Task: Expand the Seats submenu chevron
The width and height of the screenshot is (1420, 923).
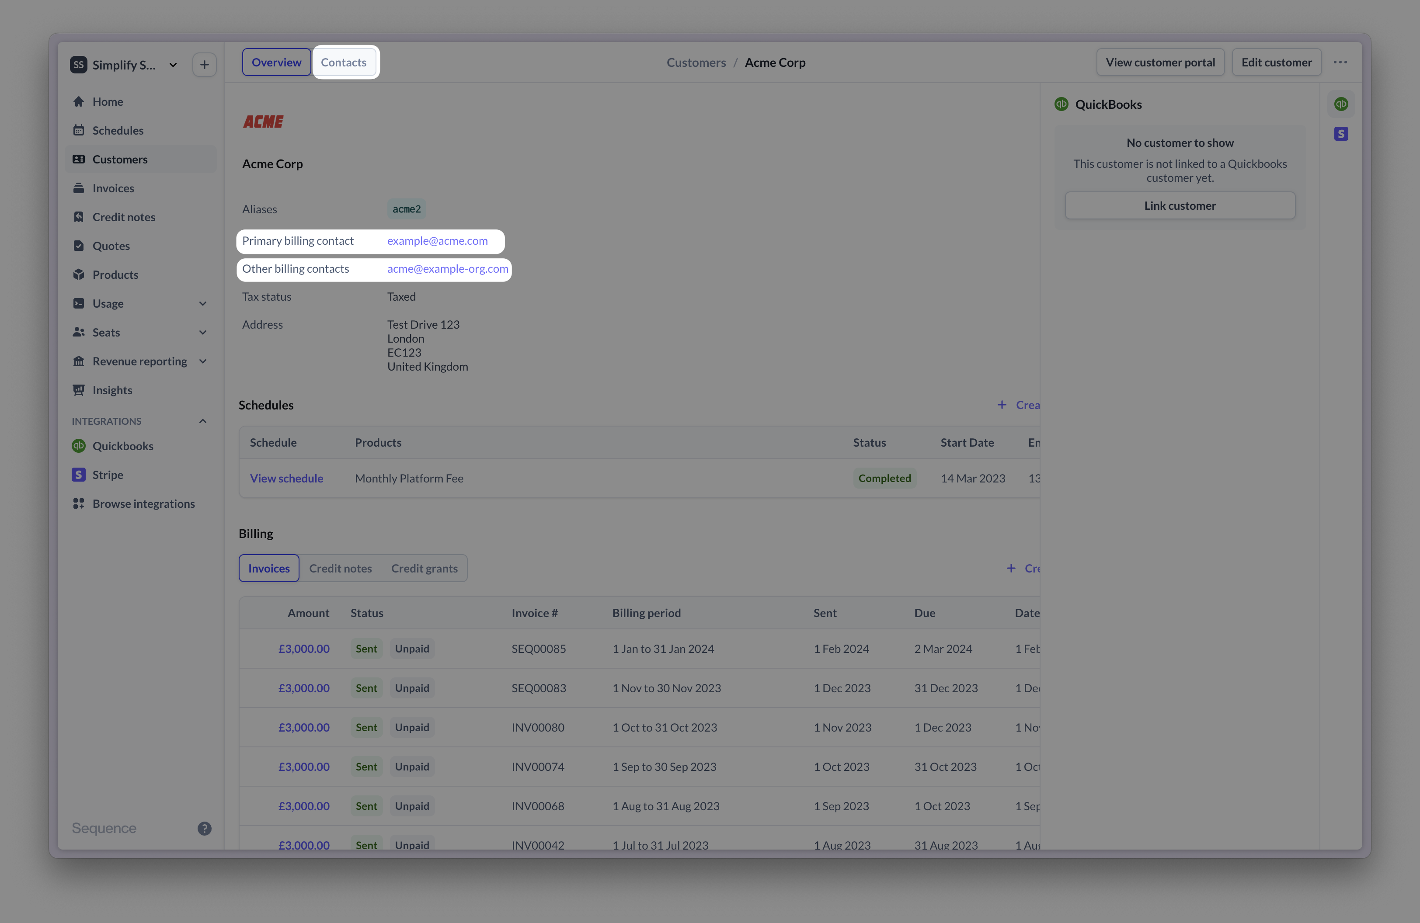Action: (x=203, y=332)
